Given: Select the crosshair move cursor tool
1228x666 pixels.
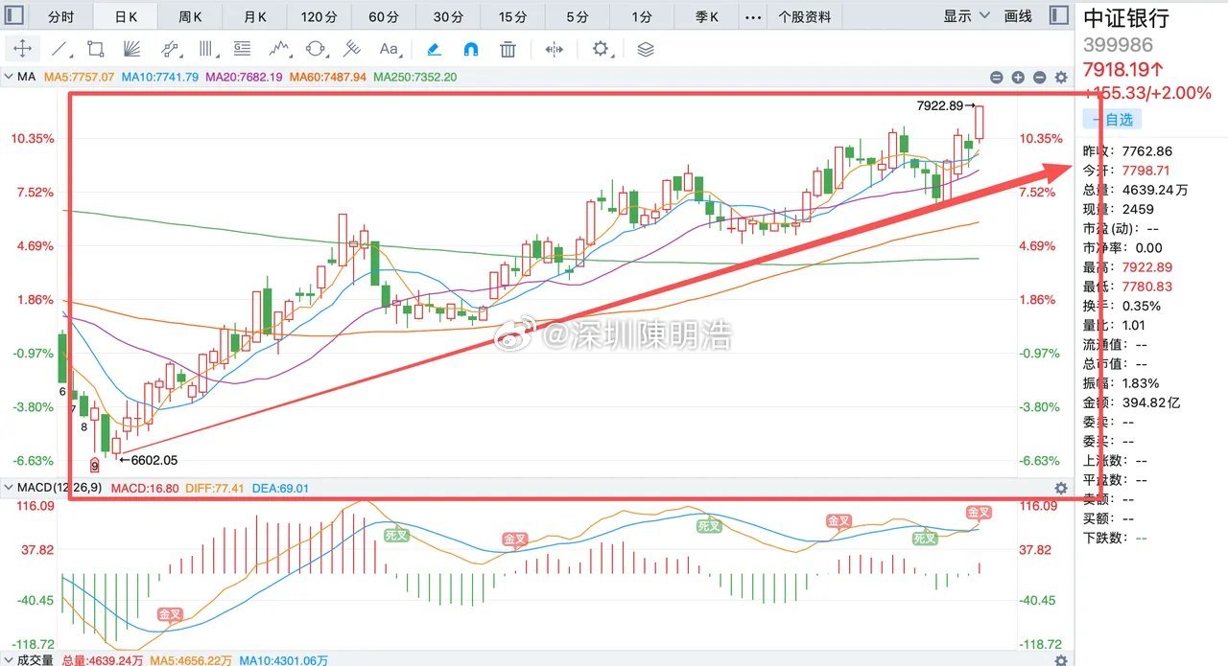Looking at the screenshot, I should coord(21,49).
